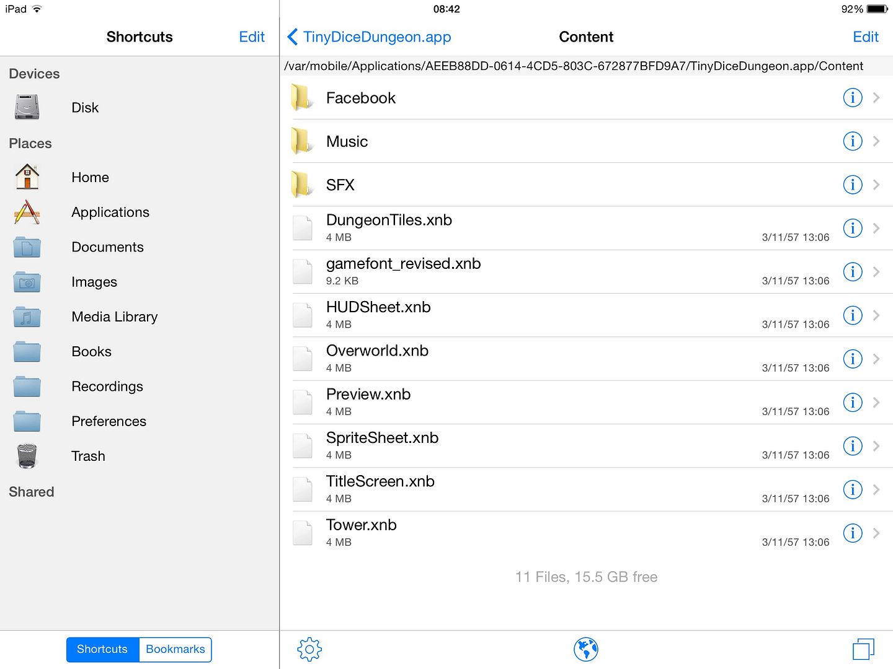Select the Shortcuts tab
Image resolution: width=893 pixels, height=669 pixels.
pyautogui.click(x=102, y=649)
